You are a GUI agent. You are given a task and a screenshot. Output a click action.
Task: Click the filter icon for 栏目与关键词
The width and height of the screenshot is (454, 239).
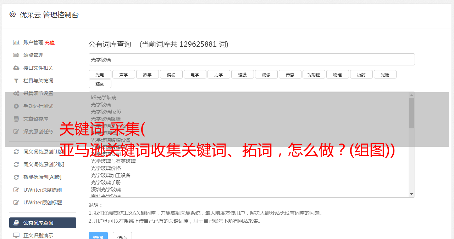16,81
